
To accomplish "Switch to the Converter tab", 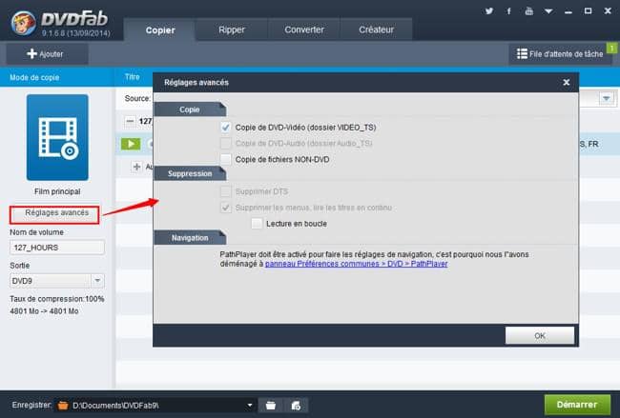I will (x=304, y=30).
